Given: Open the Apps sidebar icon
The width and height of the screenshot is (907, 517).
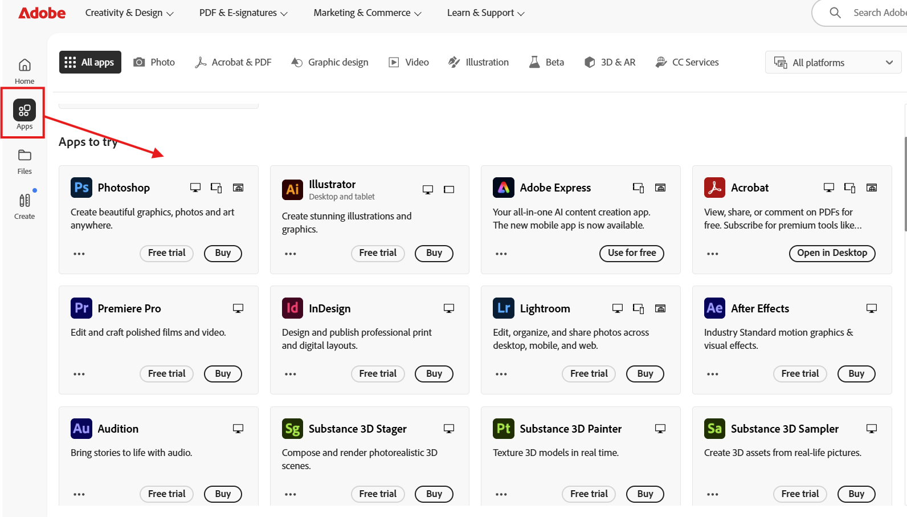Looking at the screenshot, I should pos(24,114).
